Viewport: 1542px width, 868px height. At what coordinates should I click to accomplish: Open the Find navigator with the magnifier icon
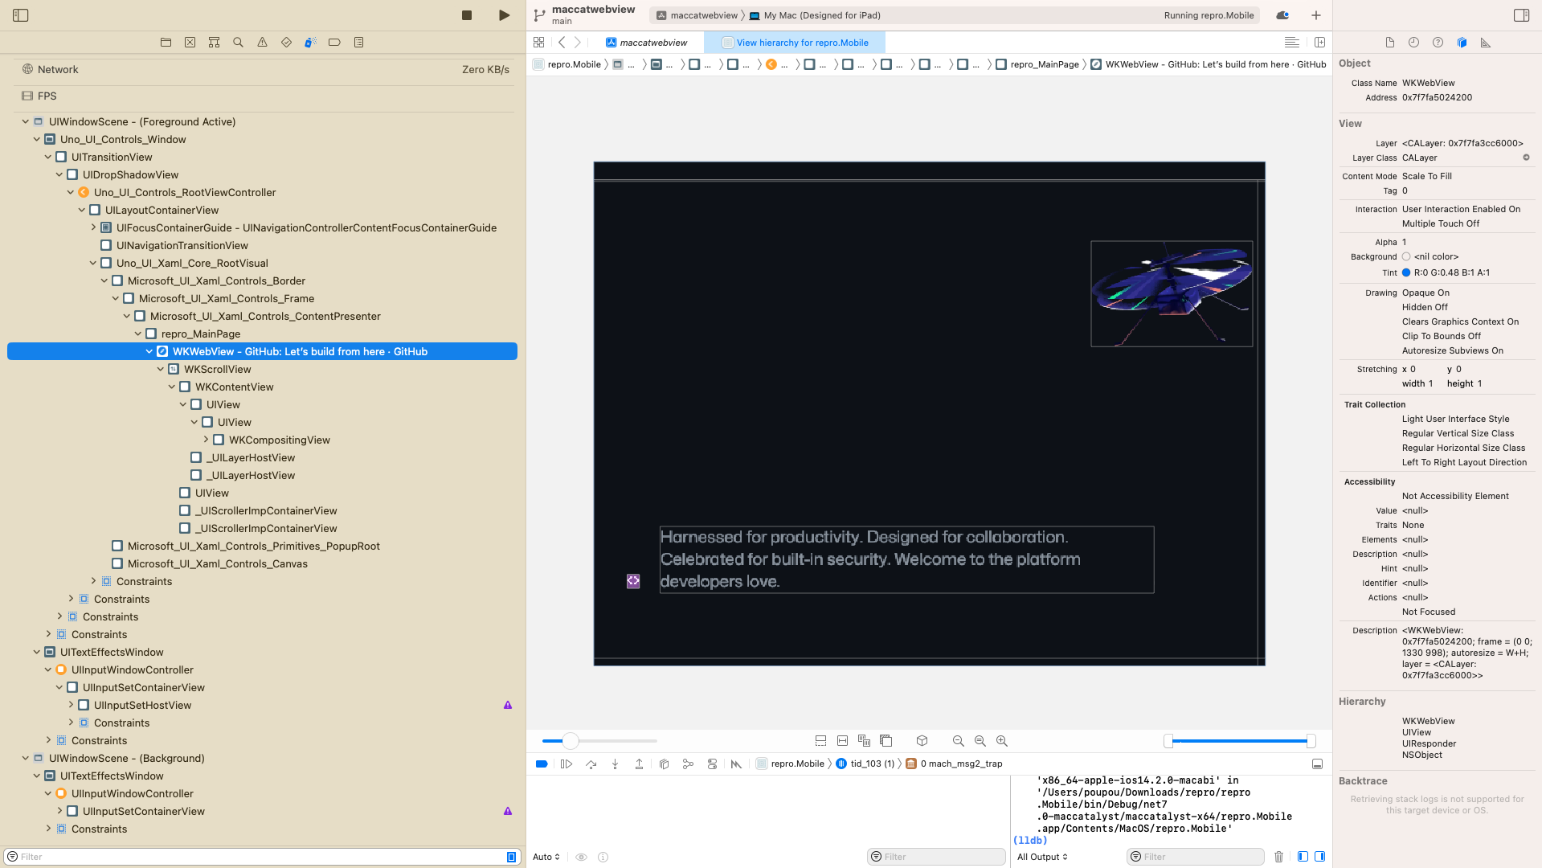click(x=238, y=42)
